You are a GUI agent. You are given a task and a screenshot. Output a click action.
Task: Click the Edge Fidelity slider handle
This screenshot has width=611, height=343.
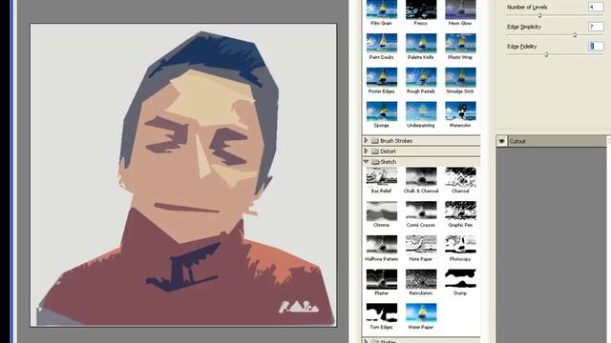click(546, 55)
